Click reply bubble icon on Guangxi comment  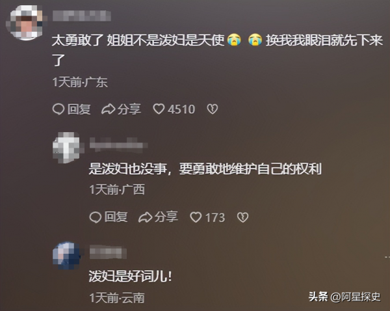point(96,217)
